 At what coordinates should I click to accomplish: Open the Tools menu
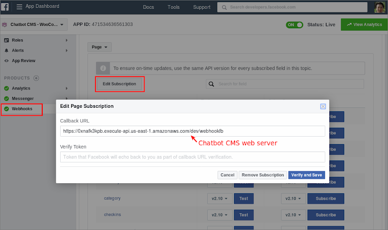click(173, 7)
